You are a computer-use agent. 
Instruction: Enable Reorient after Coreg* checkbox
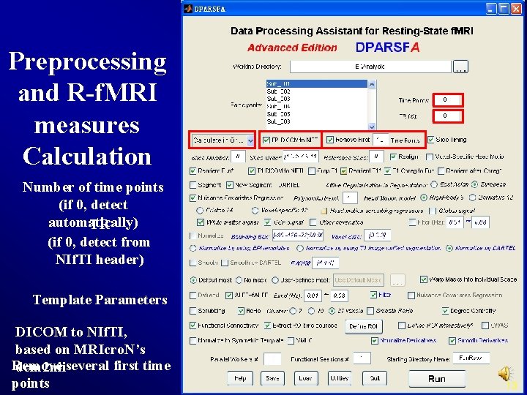(x=441, y=171)
